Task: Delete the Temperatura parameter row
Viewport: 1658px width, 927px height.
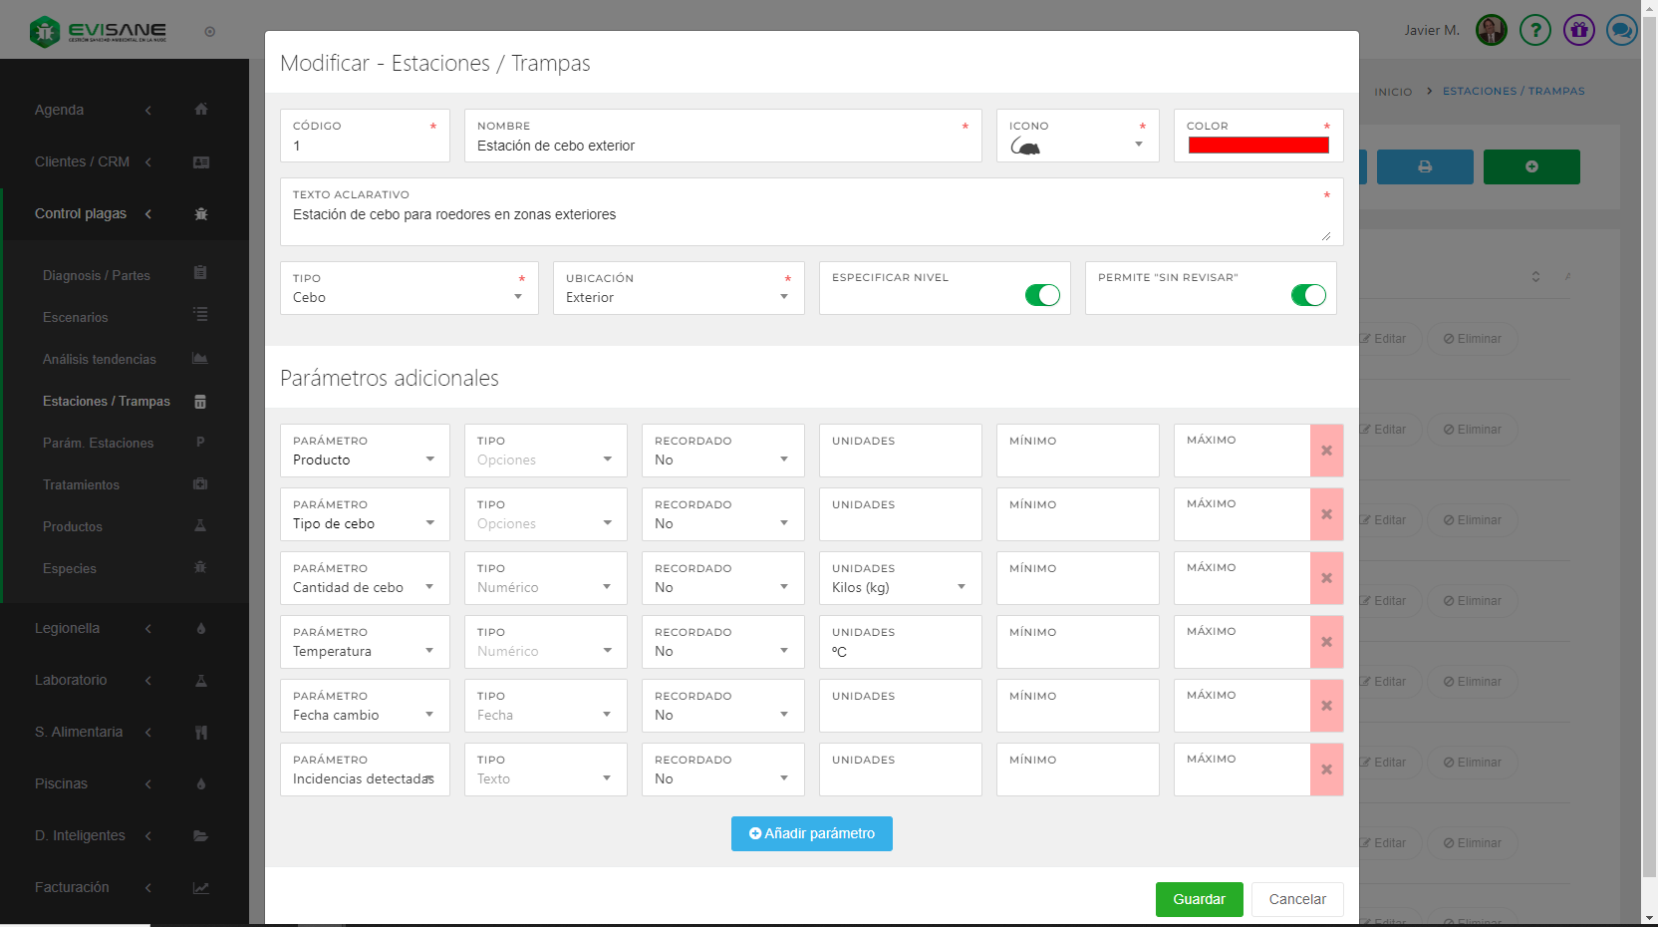Action: coord(1326,642)
